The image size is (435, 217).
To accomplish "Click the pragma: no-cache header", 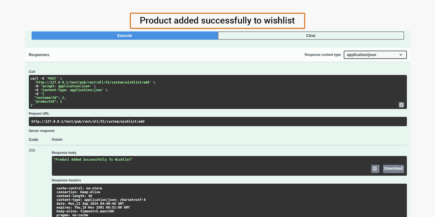I will [x=72, y=215].
